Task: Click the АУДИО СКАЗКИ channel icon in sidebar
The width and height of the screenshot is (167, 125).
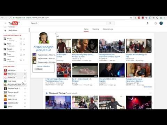Action: [5, 85]
